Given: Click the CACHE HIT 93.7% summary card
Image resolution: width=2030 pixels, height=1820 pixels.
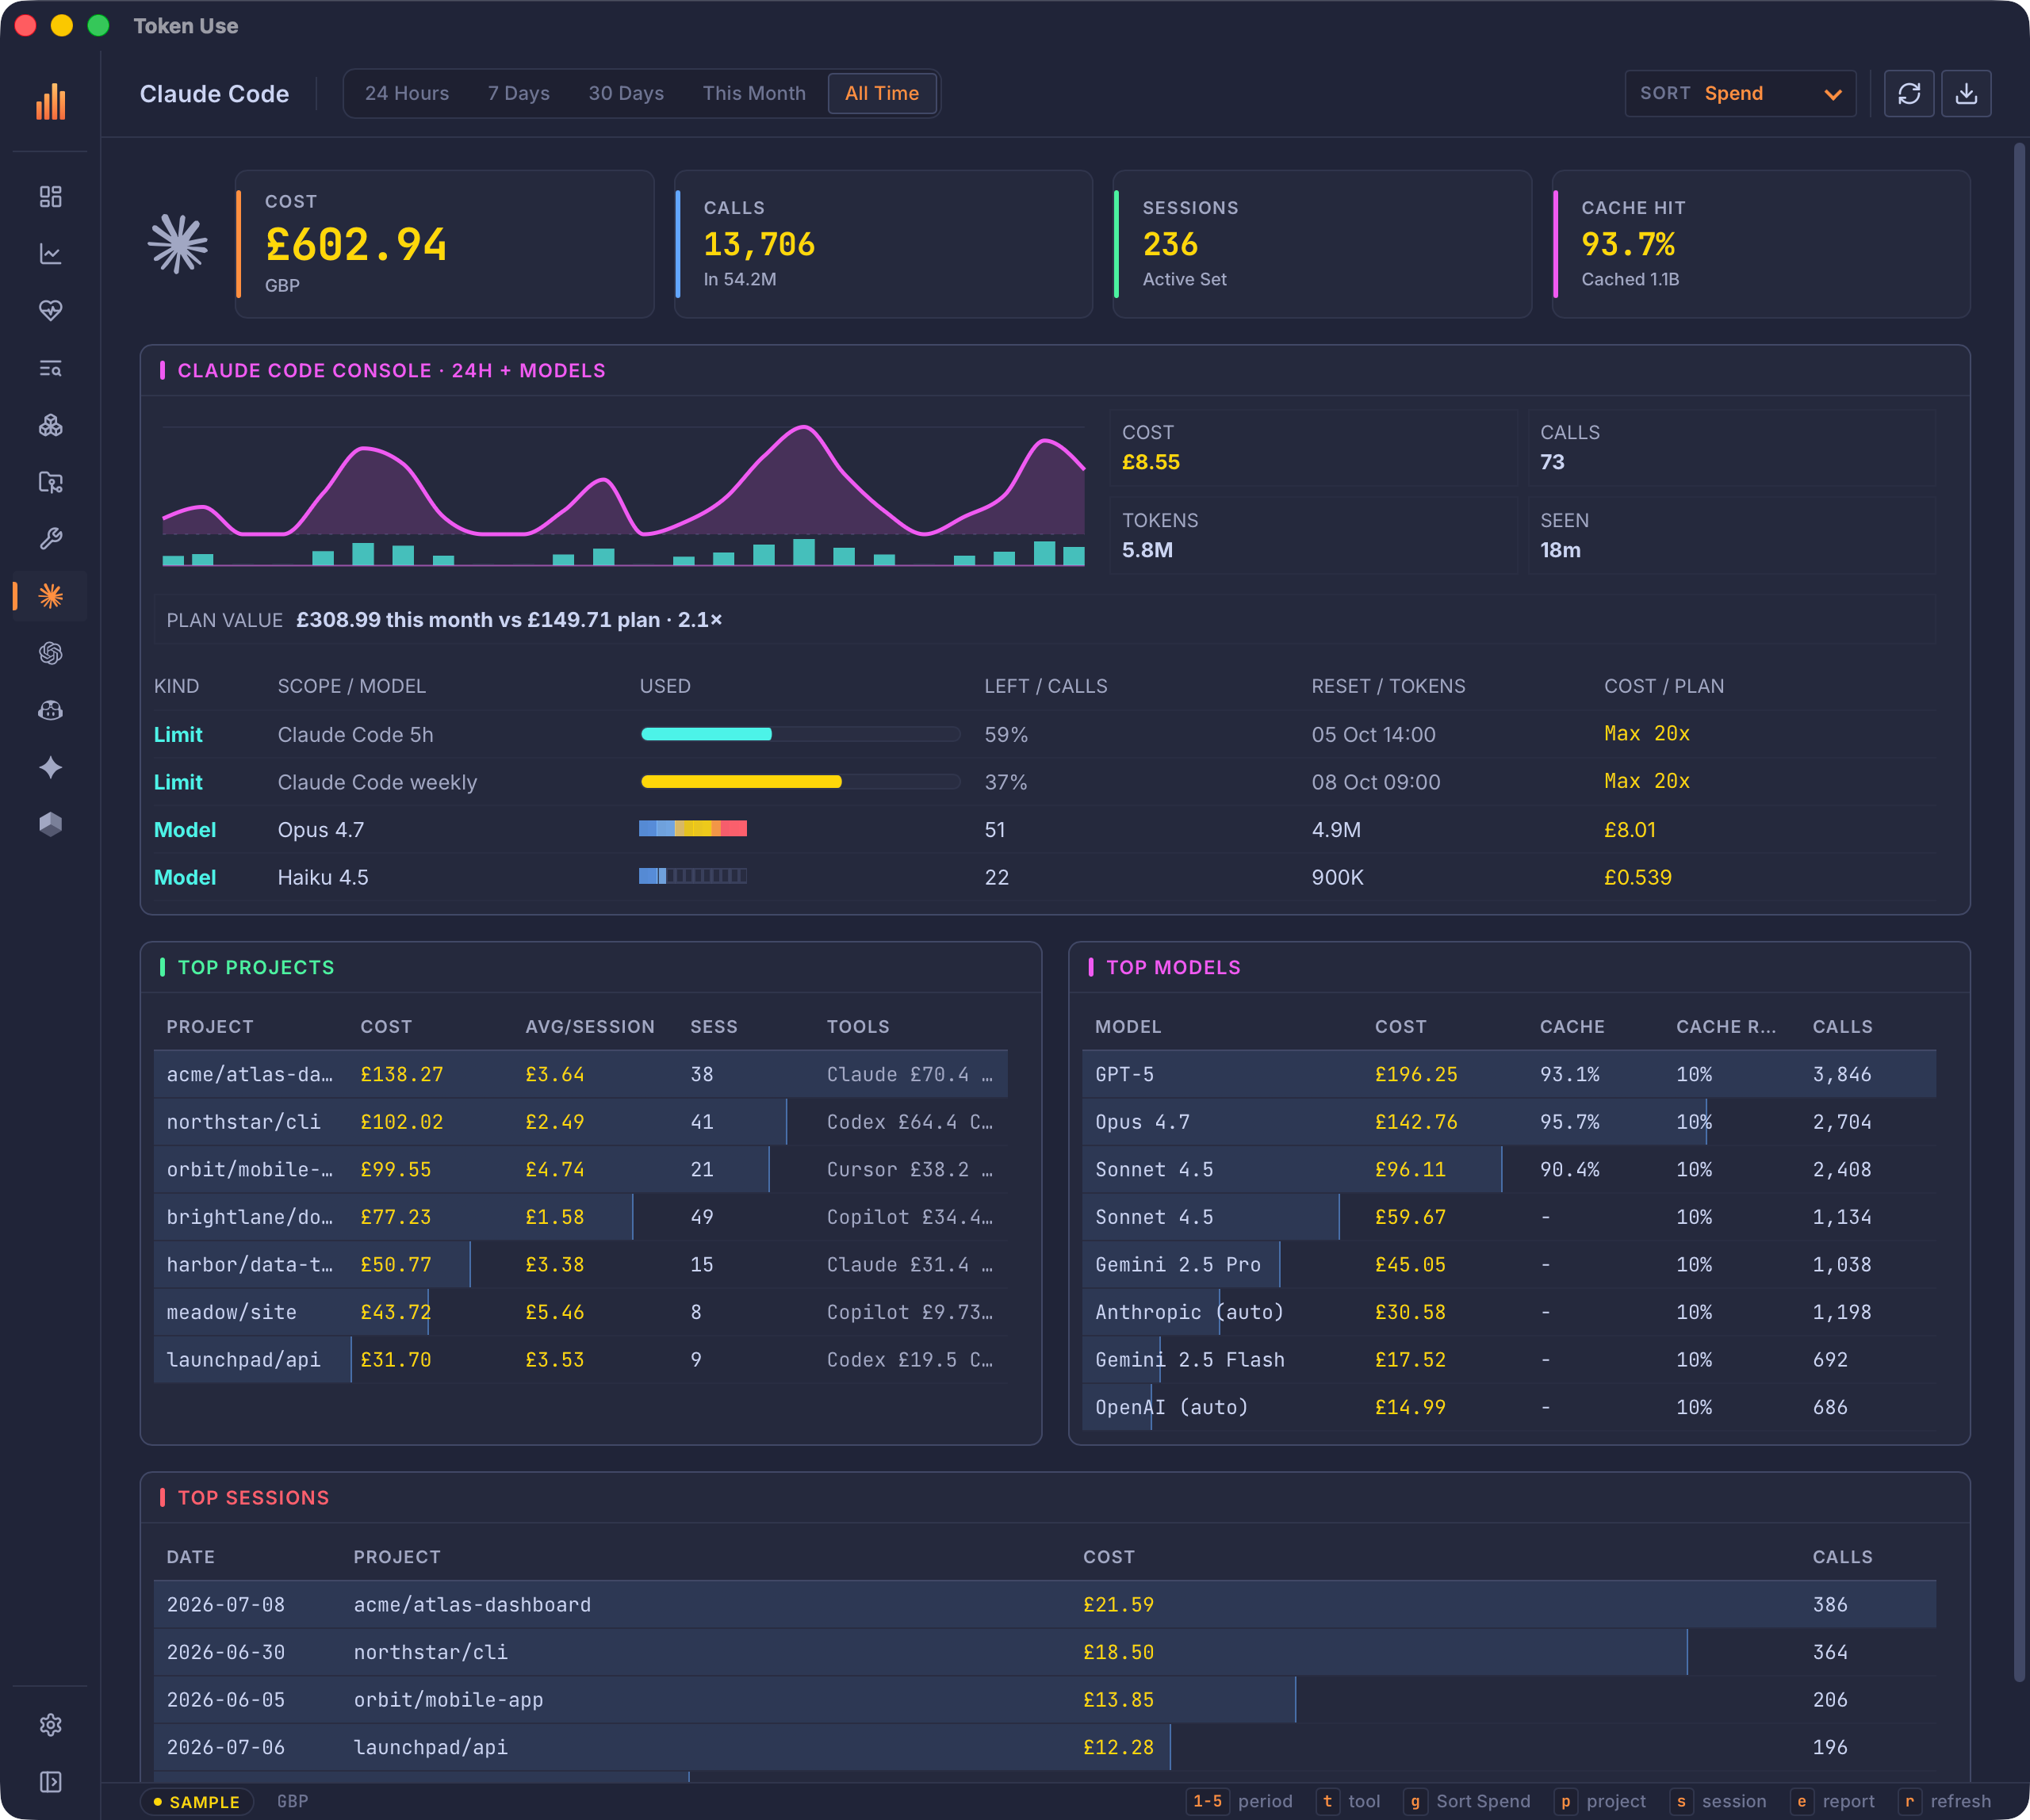Looking at the screenshot, I should coord(1761,244).
